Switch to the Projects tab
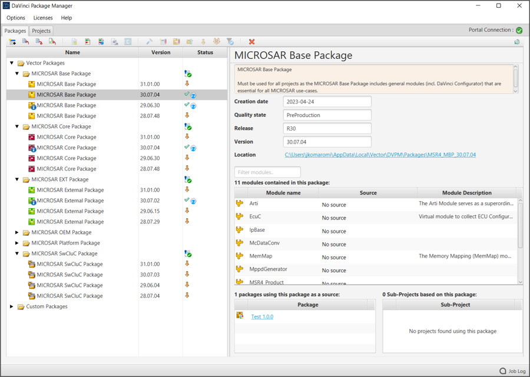 41,31
